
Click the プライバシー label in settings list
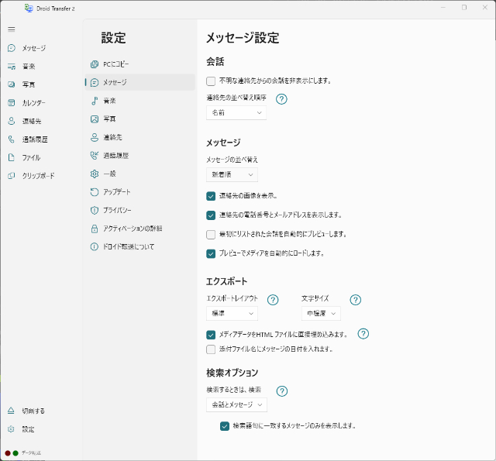[x=117, y=210]
